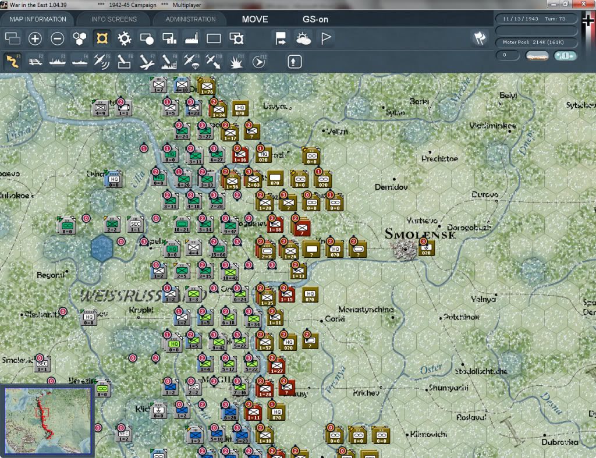Select the airbase unit beside Smolensk
This screenshot has width=596, height=458.
click(x=426, y=249)
